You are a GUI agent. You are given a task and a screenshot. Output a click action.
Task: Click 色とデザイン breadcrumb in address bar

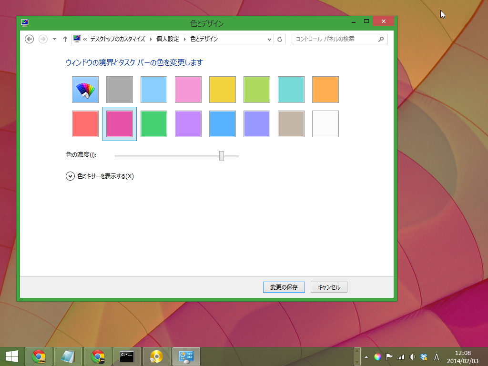pos(204,39)
